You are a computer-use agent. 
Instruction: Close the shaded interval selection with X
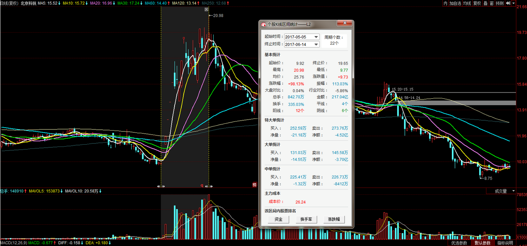coord(206,9)
